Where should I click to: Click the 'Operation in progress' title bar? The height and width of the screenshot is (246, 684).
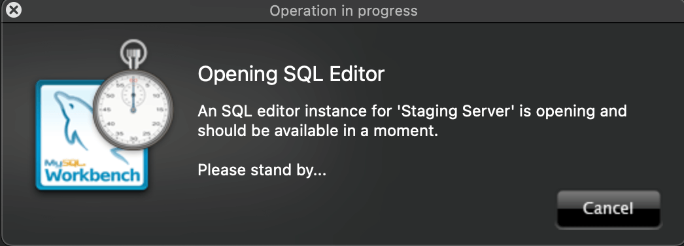click(x=343, y=10)
